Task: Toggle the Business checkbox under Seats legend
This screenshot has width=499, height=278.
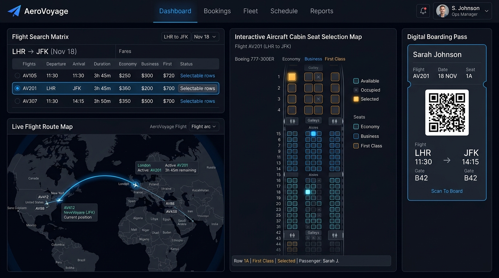Action: (x=356, y=136)
